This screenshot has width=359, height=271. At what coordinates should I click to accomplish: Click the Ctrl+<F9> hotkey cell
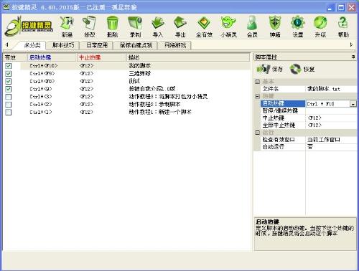point(42,73)
